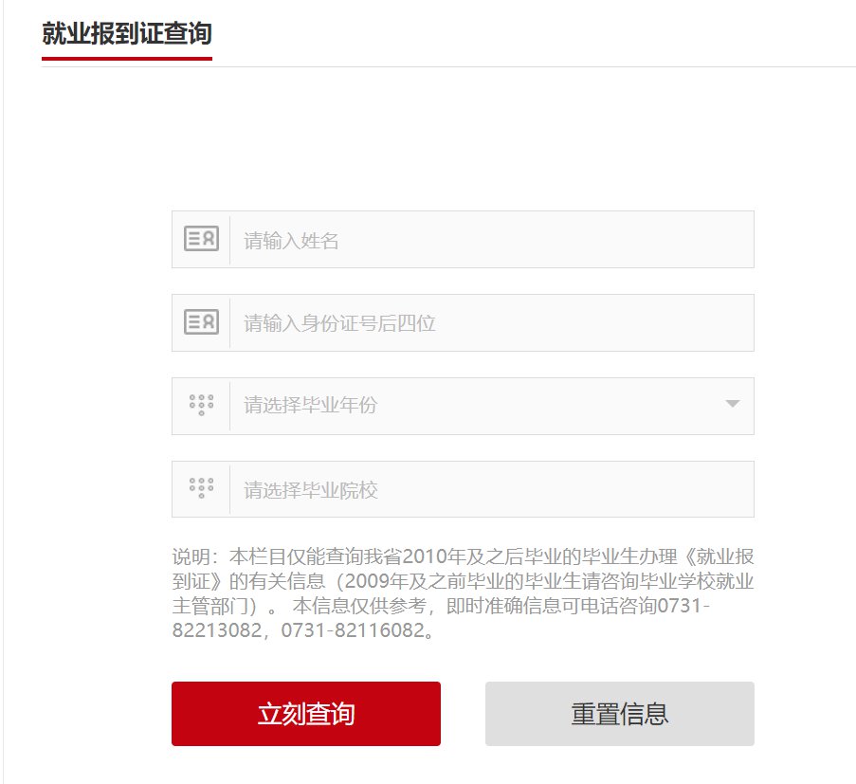The image size is (856, 784).
Task: Select the 就业报到证查询 heading tab
Action: pyautogui.click(x=126, y=34)
